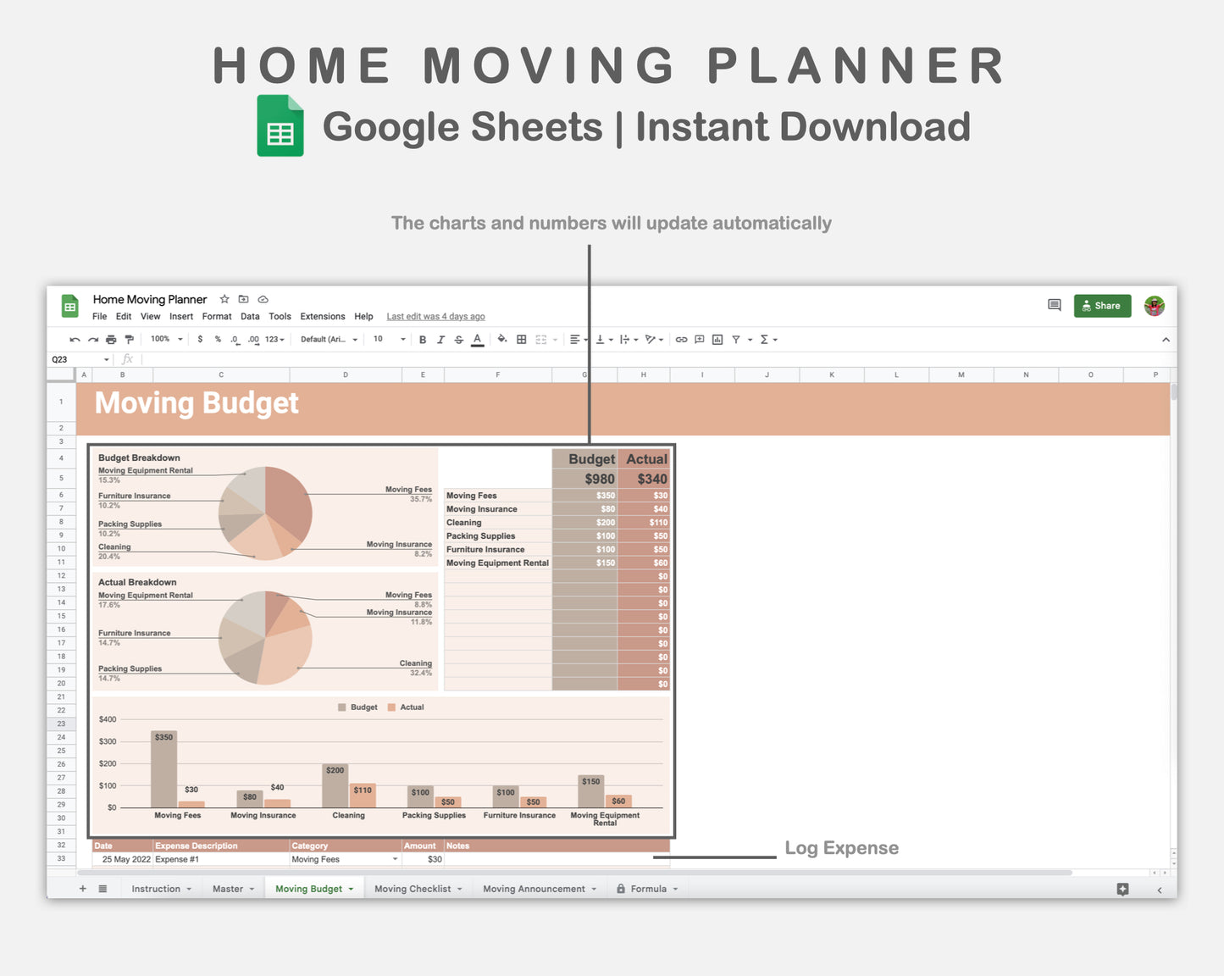
Task: Open the Extensions menu
Action: (322, 316)
